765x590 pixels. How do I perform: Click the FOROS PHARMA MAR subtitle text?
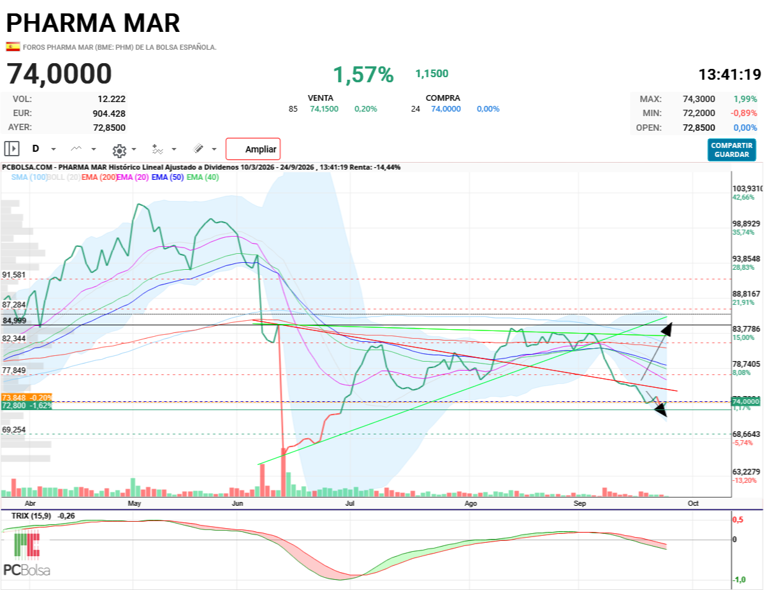(119, 47)
